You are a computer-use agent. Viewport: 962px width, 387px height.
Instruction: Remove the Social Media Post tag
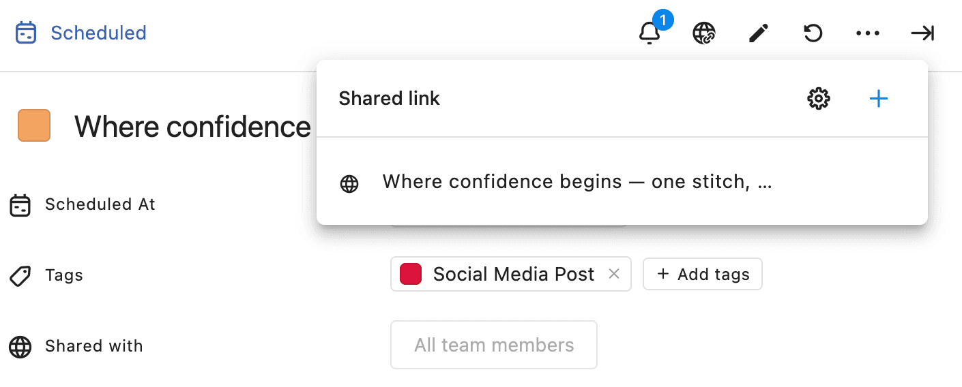(x=614, y=274)
